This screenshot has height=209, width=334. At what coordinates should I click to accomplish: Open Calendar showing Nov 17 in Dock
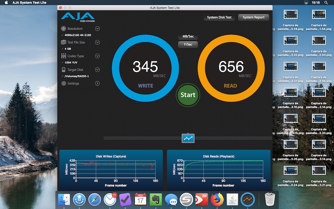click(x=140, y=199)
